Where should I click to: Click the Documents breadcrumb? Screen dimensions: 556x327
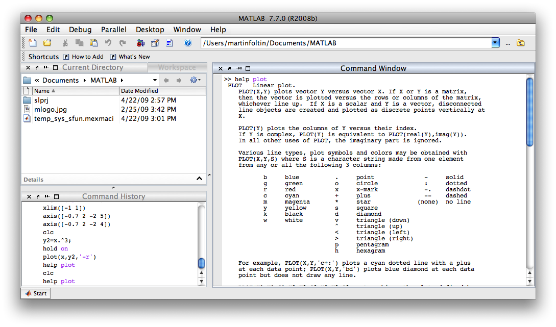coord(61,81)
